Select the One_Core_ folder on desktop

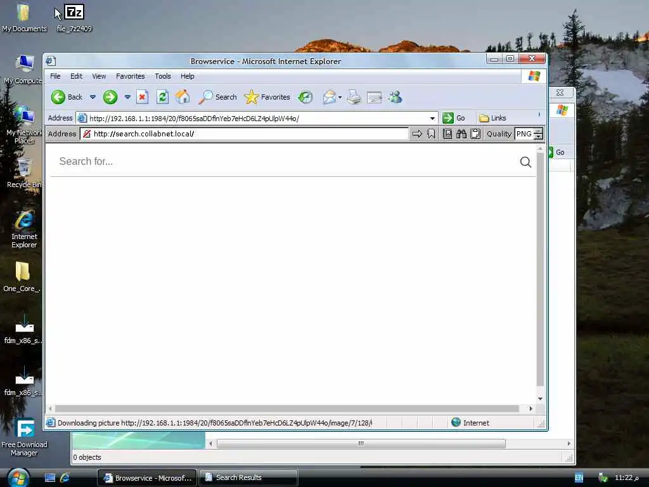click(22, 277)
